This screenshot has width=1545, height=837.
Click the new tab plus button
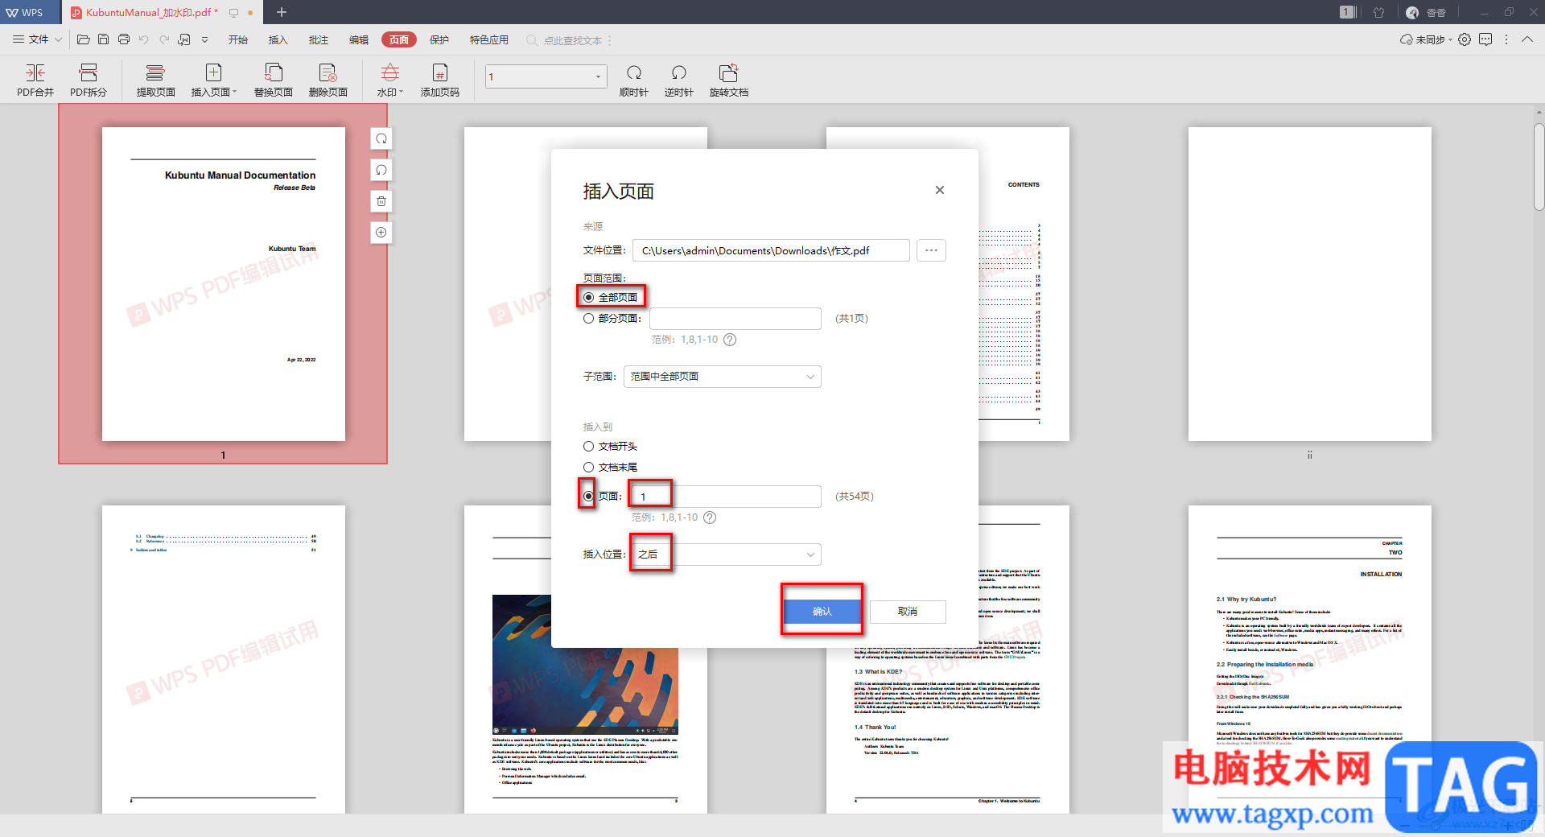tap(282, 12)
